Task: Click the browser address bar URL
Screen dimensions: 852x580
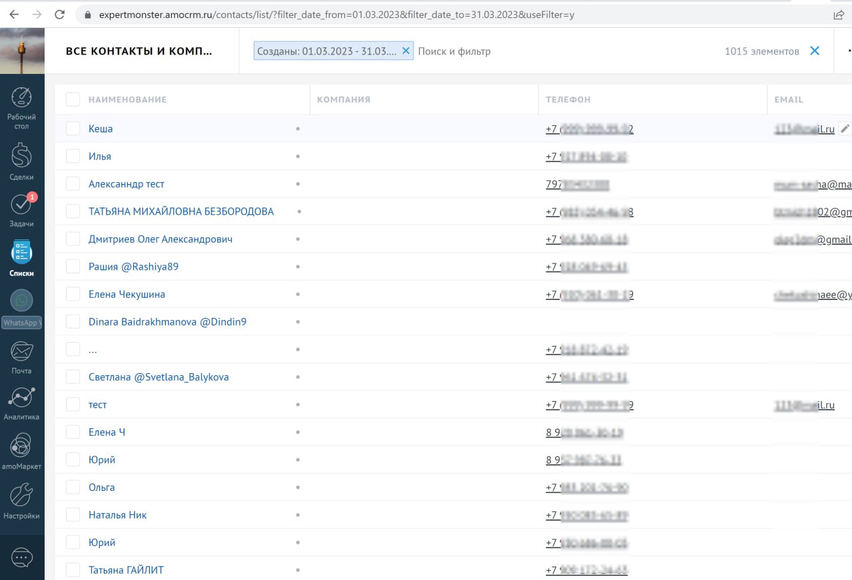Action: (336, 15)
